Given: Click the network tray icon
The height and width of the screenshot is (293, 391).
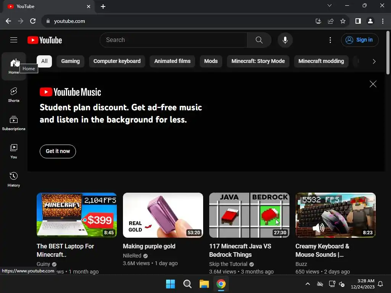Looking at the screenshot, I should 332,284.
